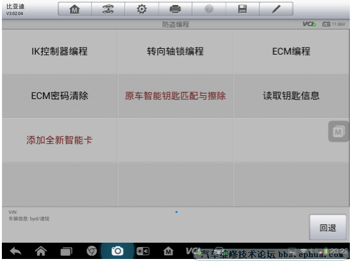Open the ECM编程 function
Viewport: 353px width, 264px height.
(x=291, y=51)
